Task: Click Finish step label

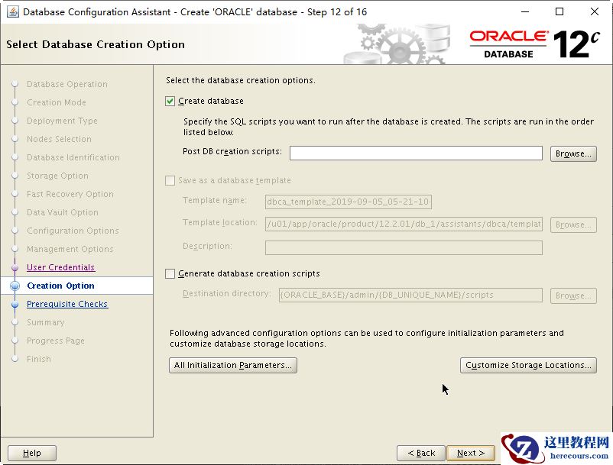Action: 39,359
